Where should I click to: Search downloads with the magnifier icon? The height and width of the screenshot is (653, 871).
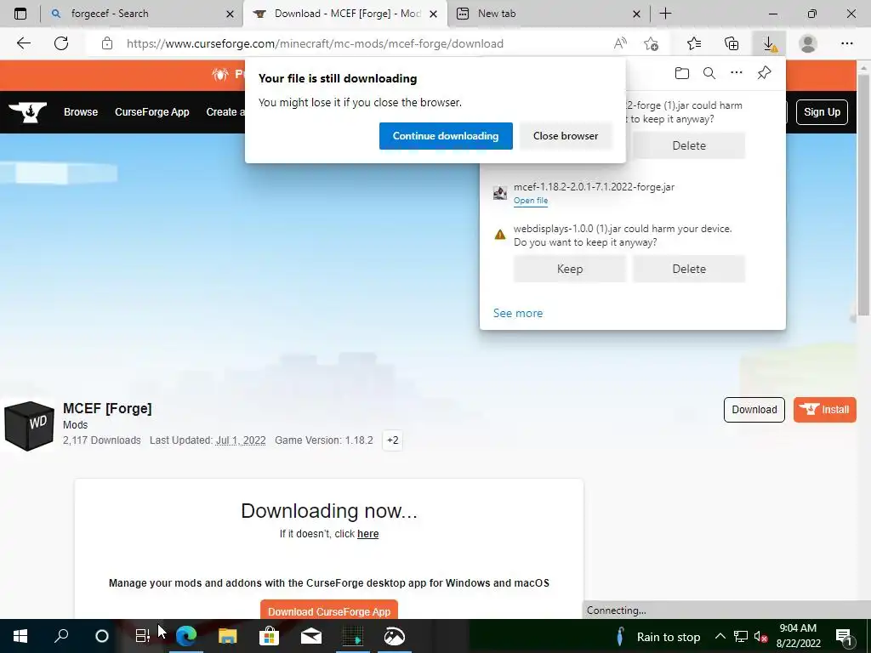709,73
